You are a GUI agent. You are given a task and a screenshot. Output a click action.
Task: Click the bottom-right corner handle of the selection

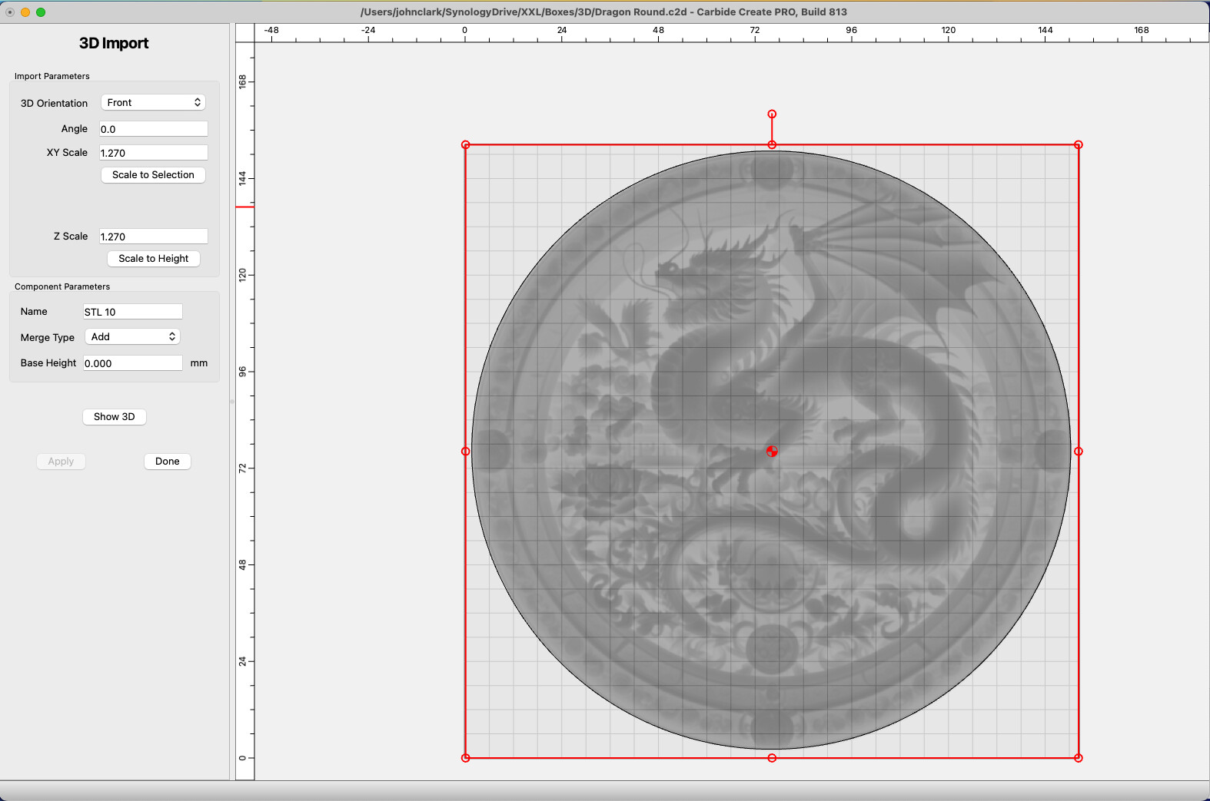[x=1079, y=758]
